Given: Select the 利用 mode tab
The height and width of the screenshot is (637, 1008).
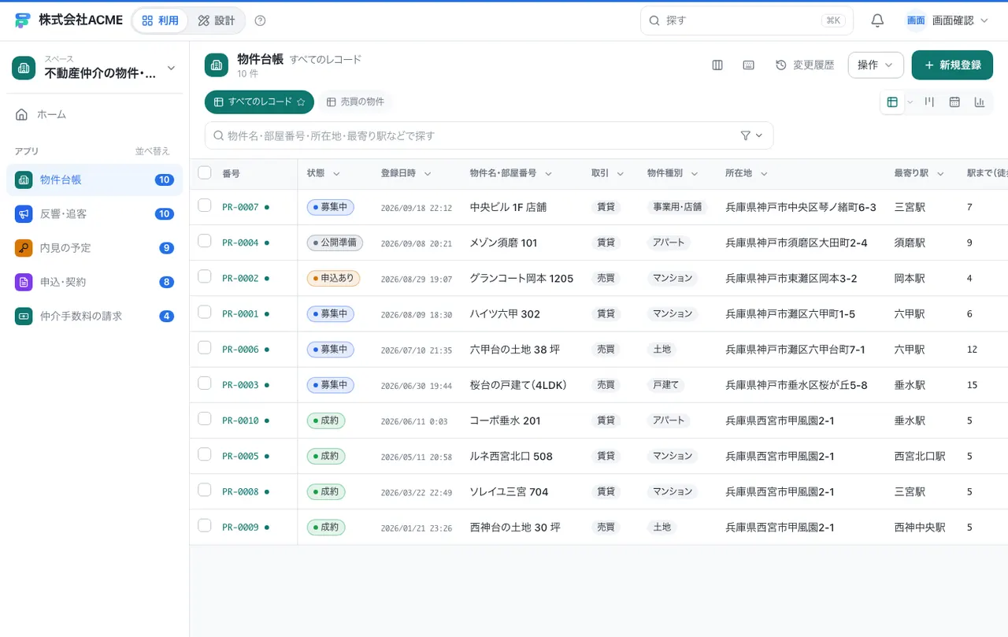Looking at the screenshot, I should tap(161, 20).
